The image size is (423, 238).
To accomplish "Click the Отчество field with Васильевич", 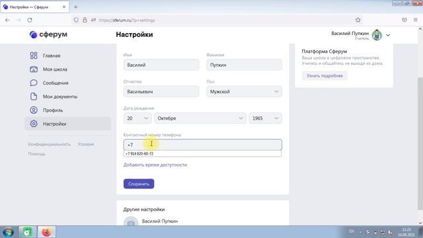I will click(161, 92).
